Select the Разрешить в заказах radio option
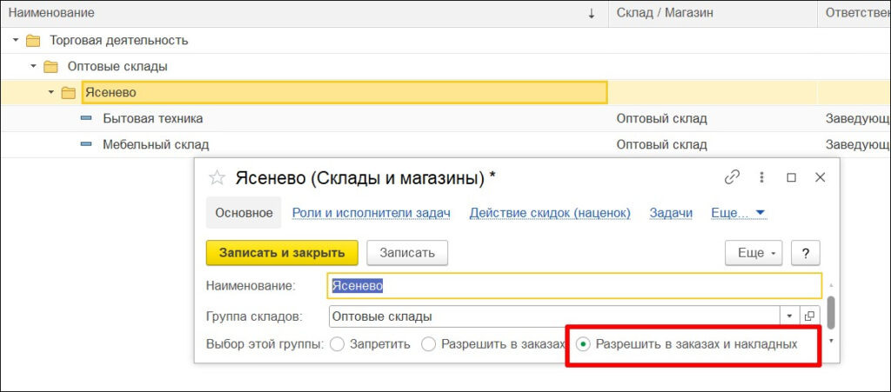This screenshot has height=392, width=891. pos(428,344)
